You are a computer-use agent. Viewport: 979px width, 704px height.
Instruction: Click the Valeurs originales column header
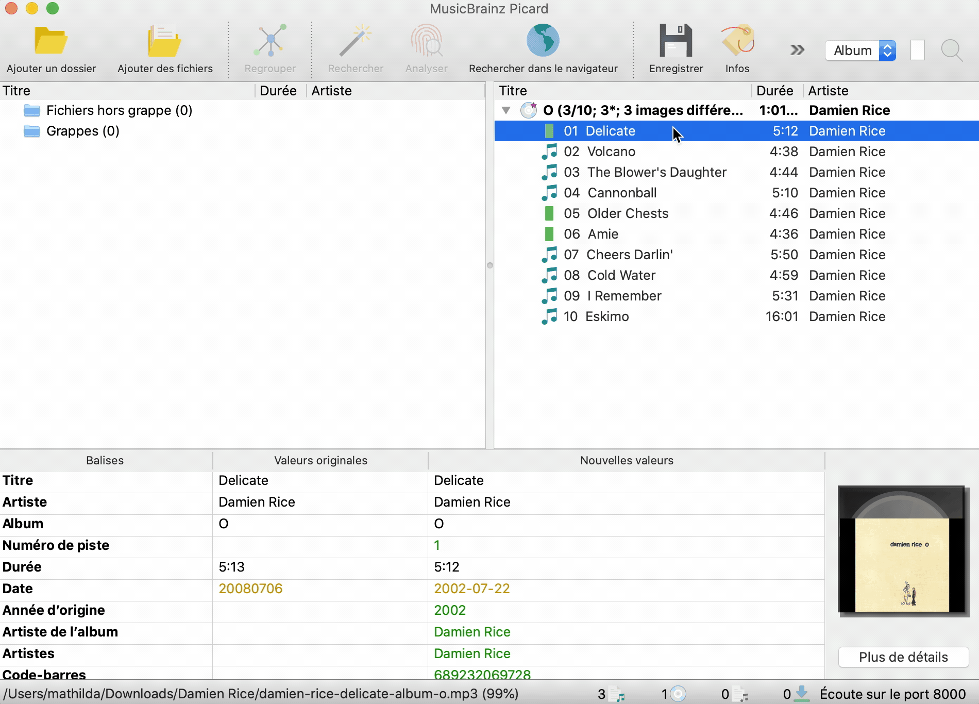[320, 461]
